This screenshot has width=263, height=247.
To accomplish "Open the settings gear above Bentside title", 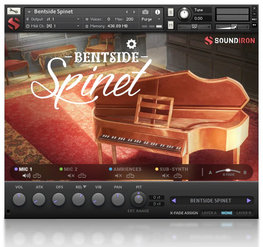I will (131, 44).
